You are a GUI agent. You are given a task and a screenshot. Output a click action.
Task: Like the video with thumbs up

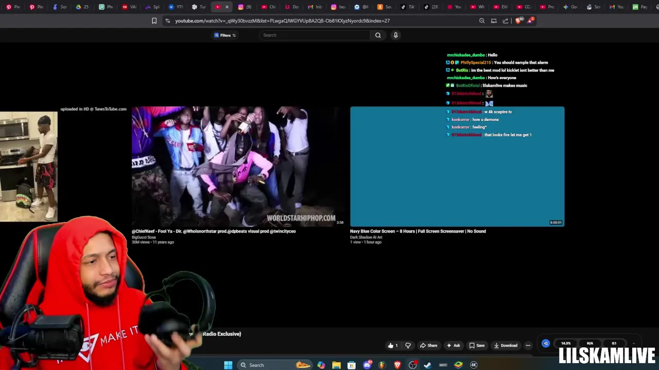click(x=393, y=345)
